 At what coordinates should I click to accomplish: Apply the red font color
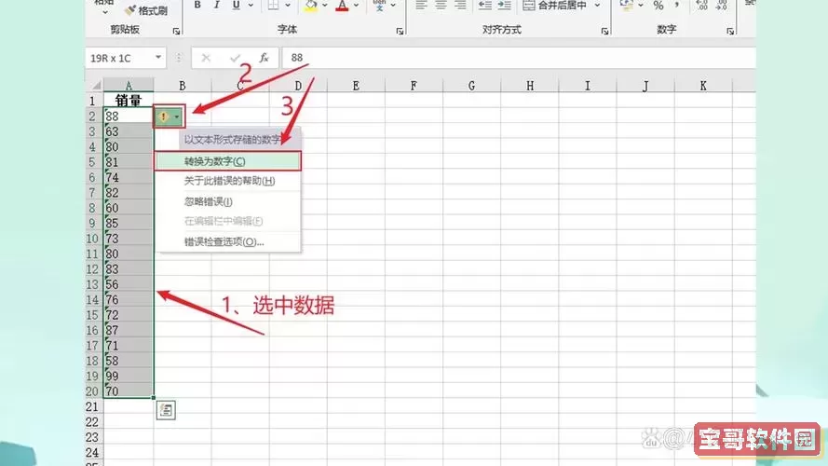(342, 6)
